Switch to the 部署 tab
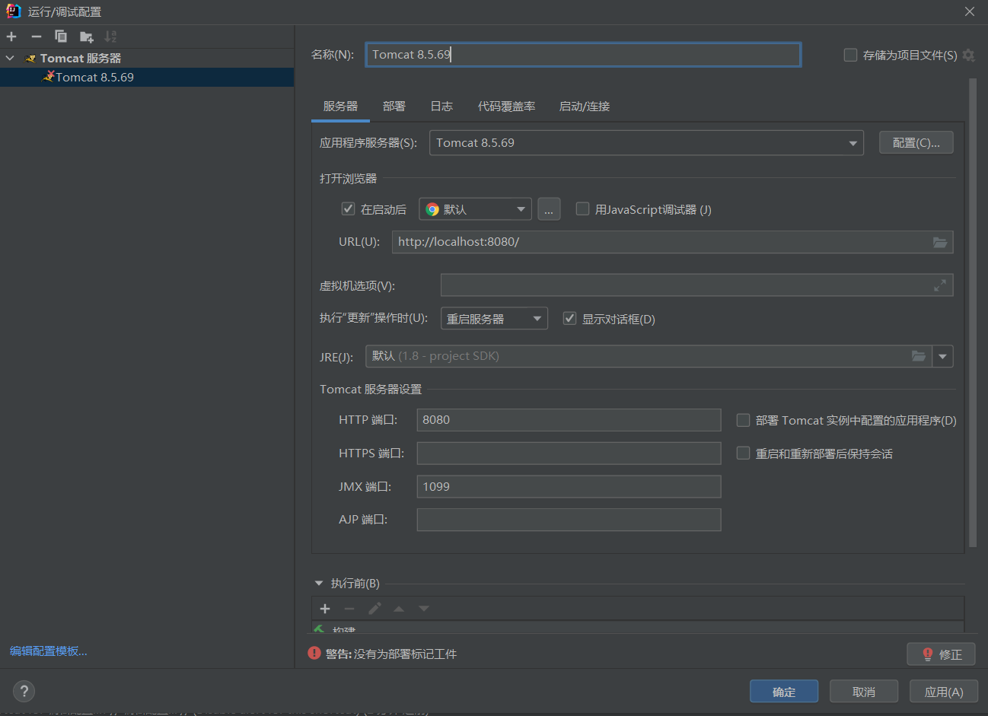Screen dimensions: 988x716 click(x=394, y=107)
